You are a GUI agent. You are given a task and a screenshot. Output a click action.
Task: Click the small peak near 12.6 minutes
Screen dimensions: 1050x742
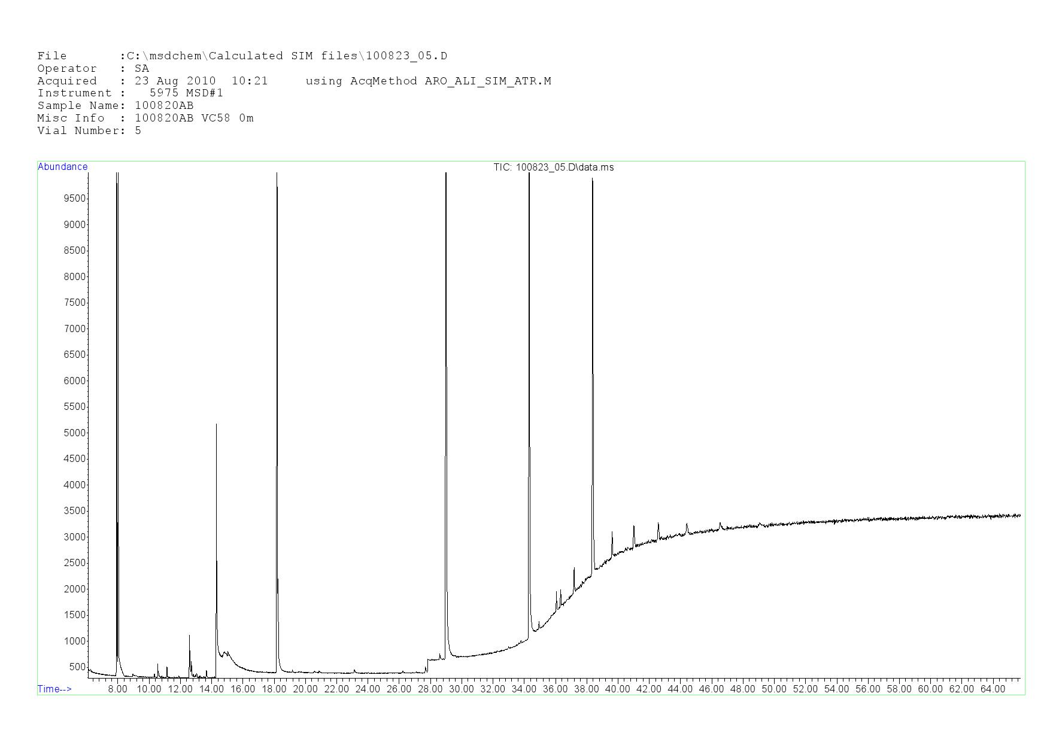click(189, 636)
